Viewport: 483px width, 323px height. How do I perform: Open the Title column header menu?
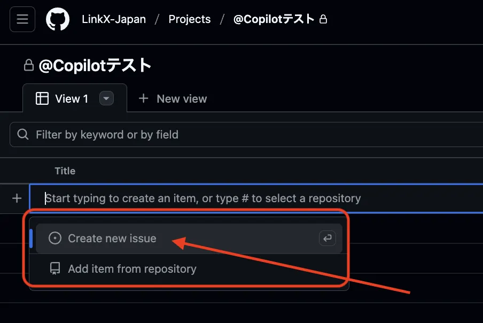(65, 171)
